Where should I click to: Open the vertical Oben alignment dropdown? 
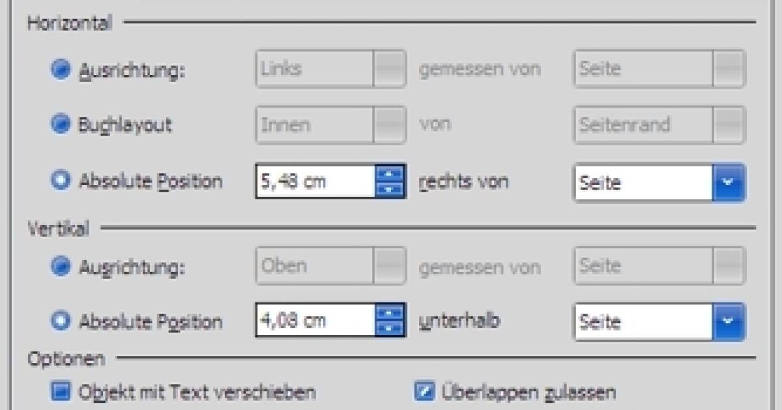pos(390,265)
